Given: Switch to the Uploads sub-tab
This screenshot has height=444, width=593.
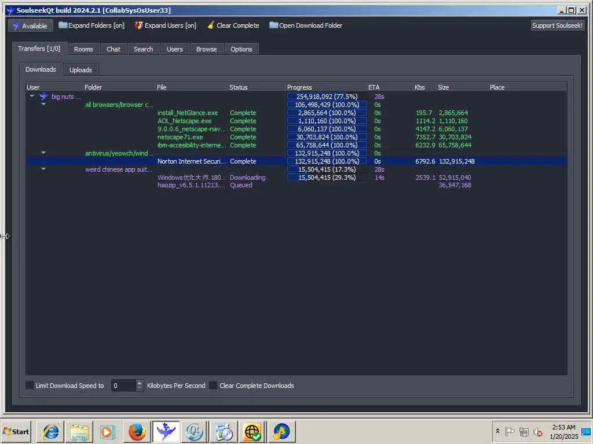Looking at the screenshot, I should pos(80,70).
